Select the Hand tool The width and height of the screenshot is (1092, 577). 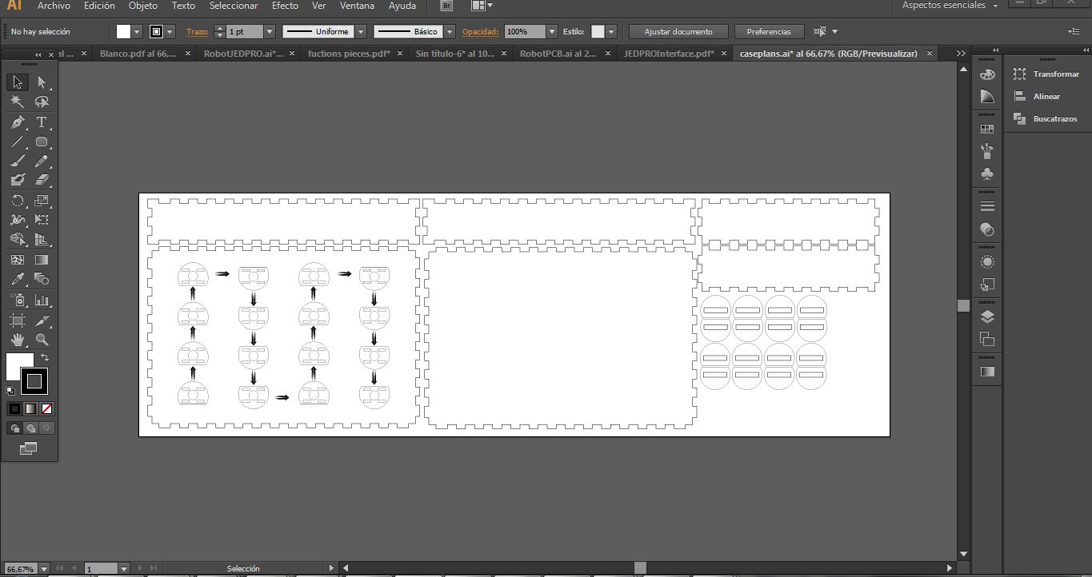(18, 340)
